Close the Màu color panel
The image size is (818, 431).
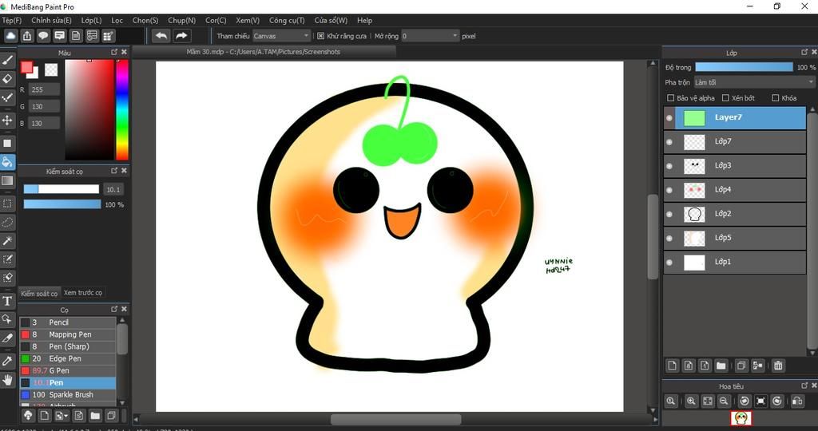pyautogui.click(x=124, y=52)
